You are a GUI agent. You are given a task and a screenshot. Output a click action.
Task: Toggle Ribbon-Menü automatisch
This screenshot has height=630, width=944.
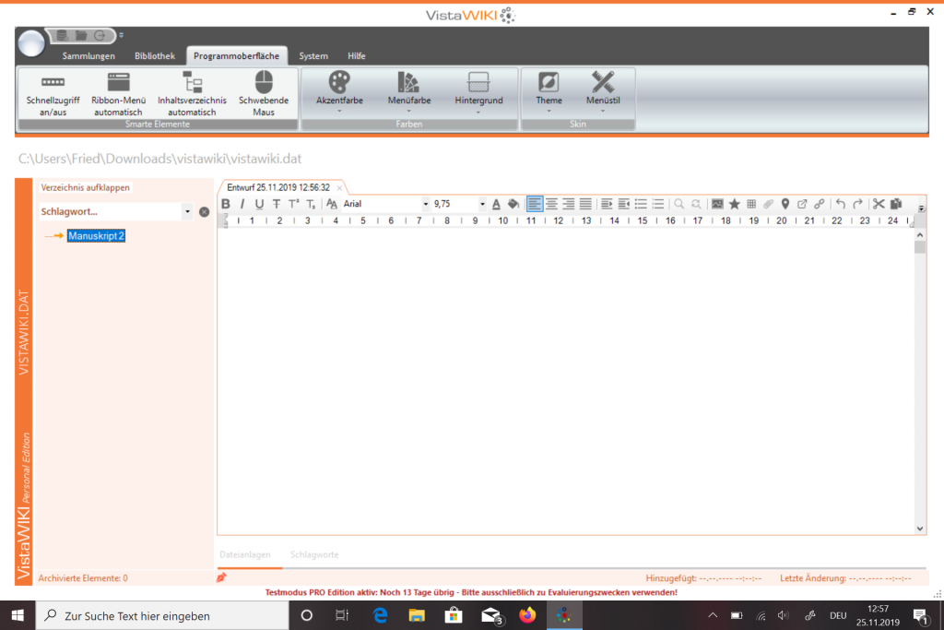(119, 94)
